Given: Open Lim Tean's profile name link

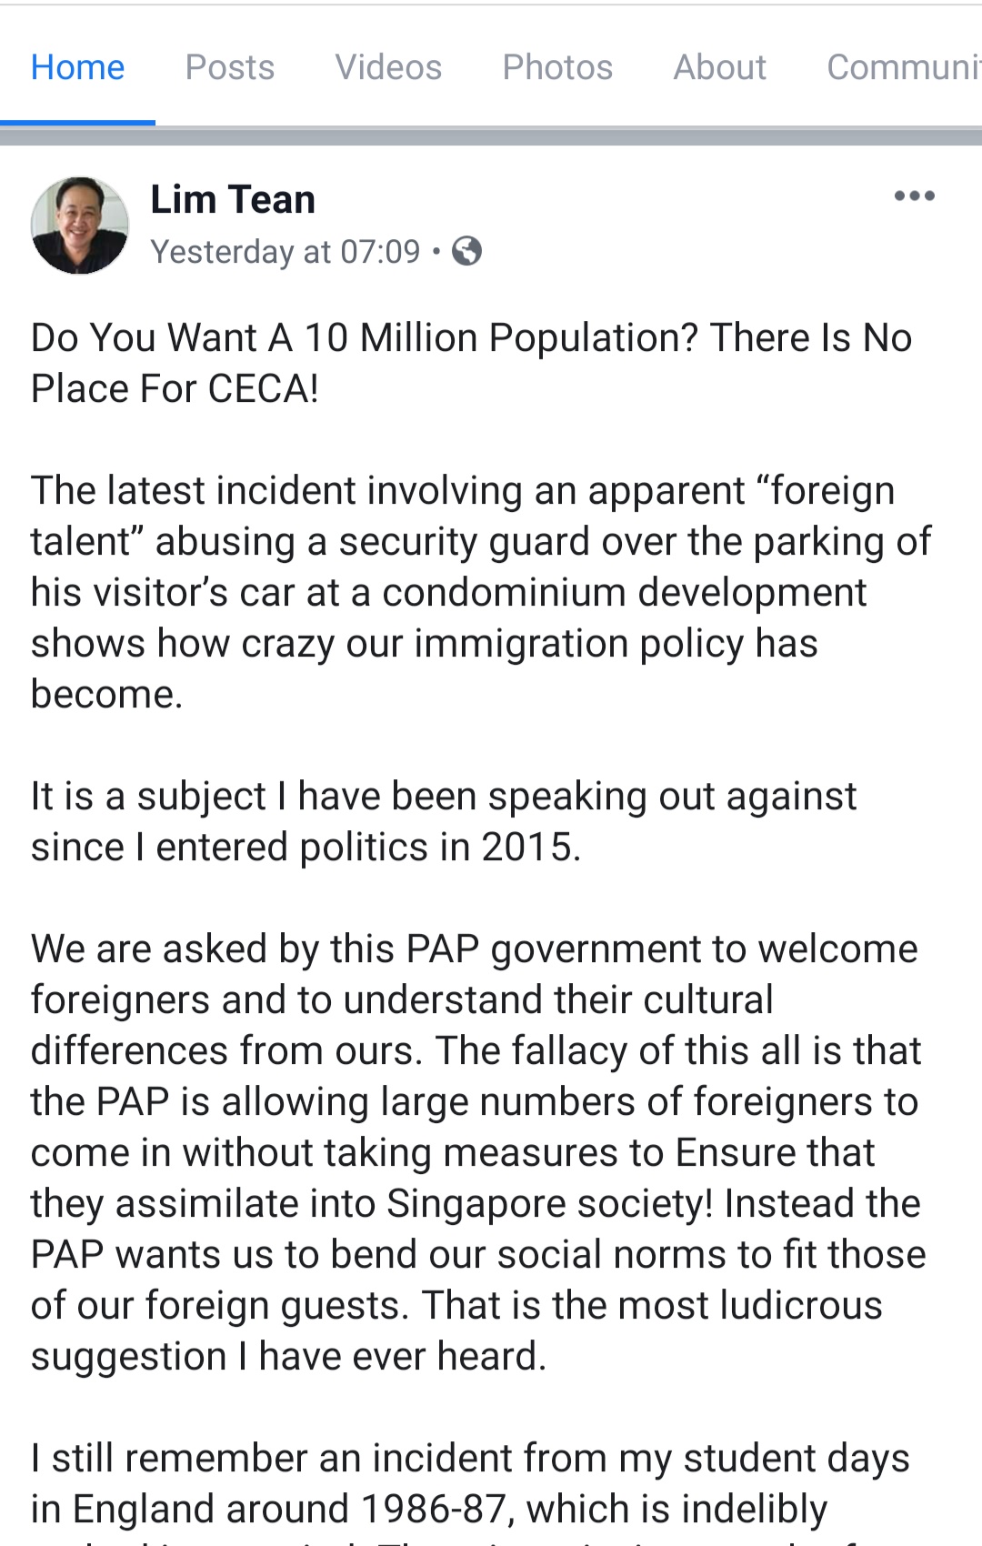Looking at the screenshot, I should (233, 199).
